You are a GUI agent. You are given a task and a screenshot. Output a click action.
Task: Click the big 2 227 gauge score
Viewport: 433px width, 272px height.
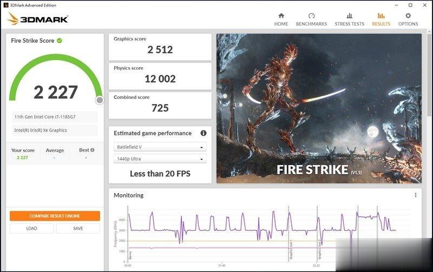[x=56, y=92]
